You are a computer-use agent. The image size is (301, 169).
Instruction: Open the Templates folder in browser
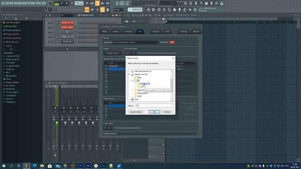10,102
